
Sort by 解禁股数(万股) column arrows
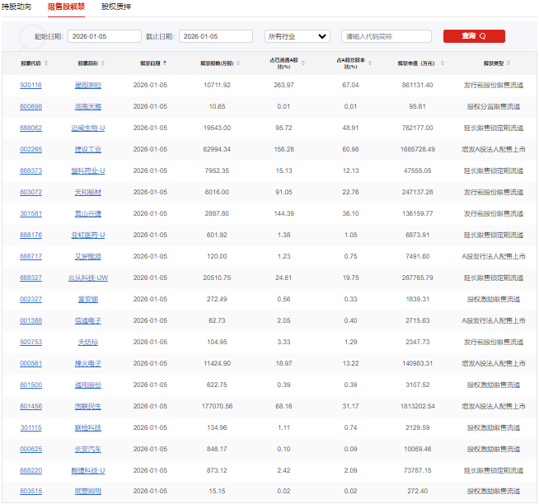click(237, 63)
